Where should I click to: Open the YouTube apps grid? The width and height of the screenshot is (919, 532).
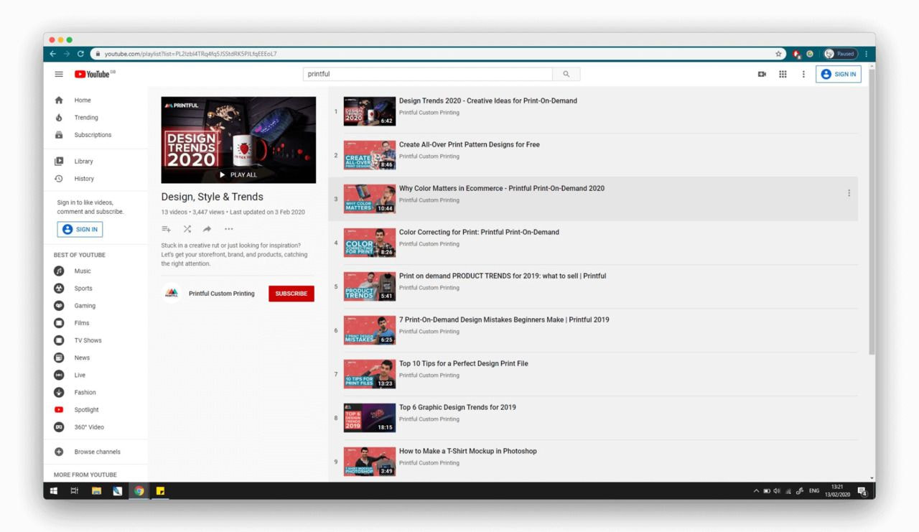point(783,74)
